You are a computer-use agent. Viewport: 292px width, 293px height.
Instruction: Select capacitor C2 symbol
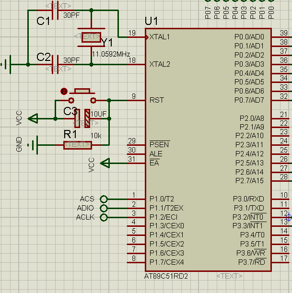[55, 64]
